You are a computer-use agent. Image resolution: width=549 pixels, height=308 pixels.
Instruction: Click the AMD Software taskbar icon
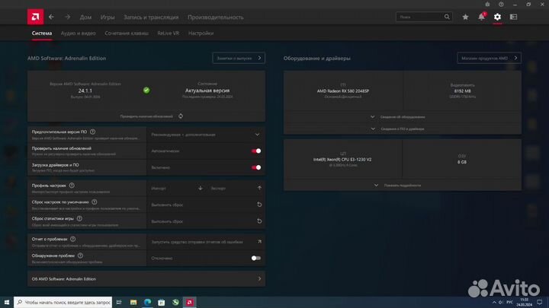point(189,302)
